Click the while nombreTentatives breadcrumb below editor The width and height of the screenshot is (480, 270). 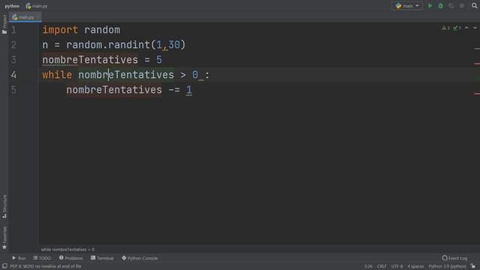67,250
